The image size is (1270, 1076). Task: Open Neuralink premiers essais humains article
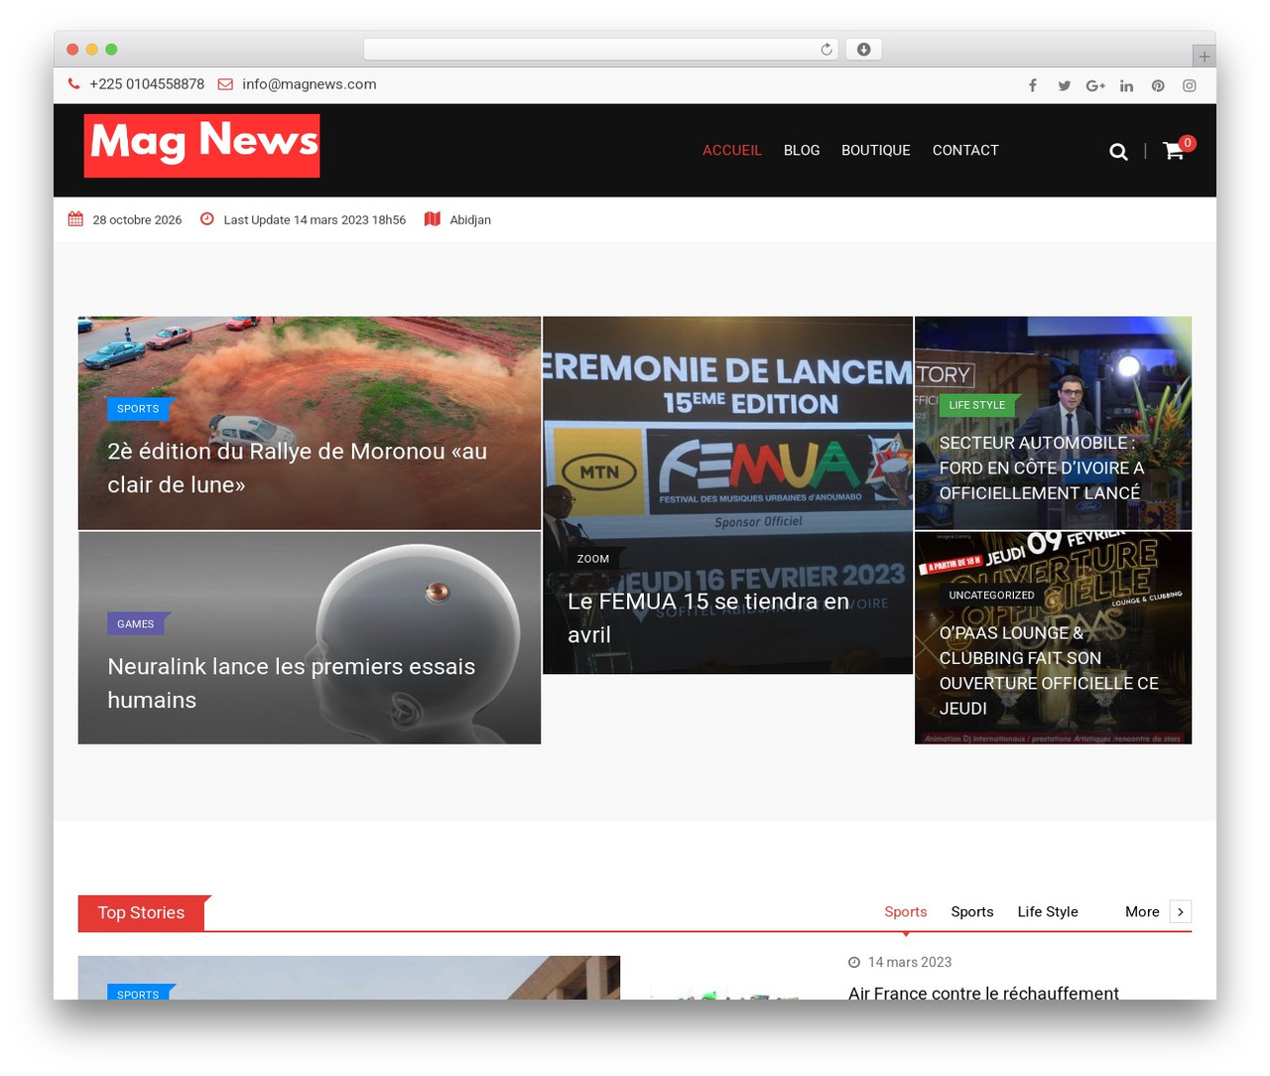(x=292, y=684)
